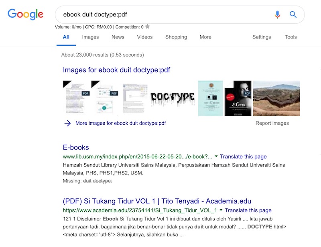Click the academia.edu result URL
Viewport: 321px width, 247px height.
coord(140,211)
